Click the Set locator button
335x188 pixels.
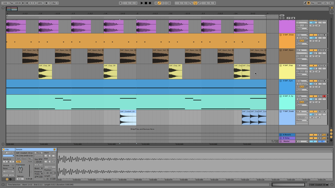coord(282,15)
